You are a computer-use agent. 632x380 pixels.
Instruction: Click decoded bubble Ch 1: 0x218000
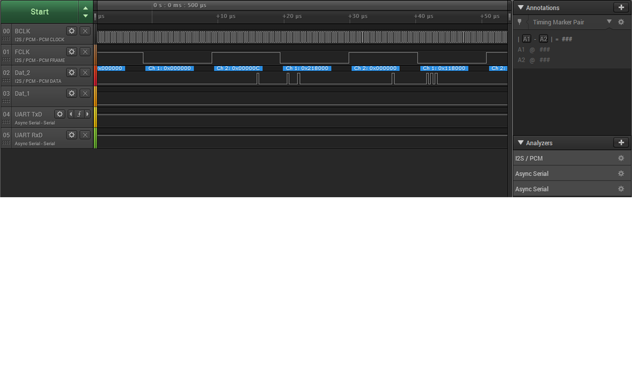point(307,68)
